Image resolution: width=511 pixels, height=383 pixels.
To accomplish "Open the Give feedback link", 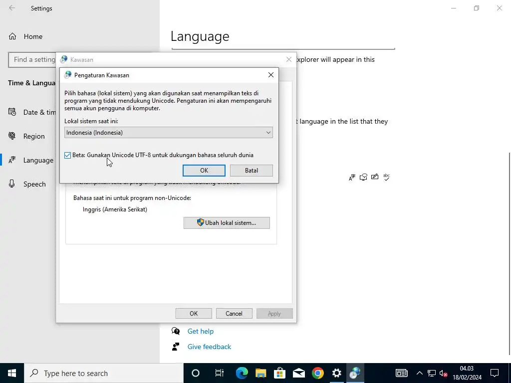I will (209, 347).
